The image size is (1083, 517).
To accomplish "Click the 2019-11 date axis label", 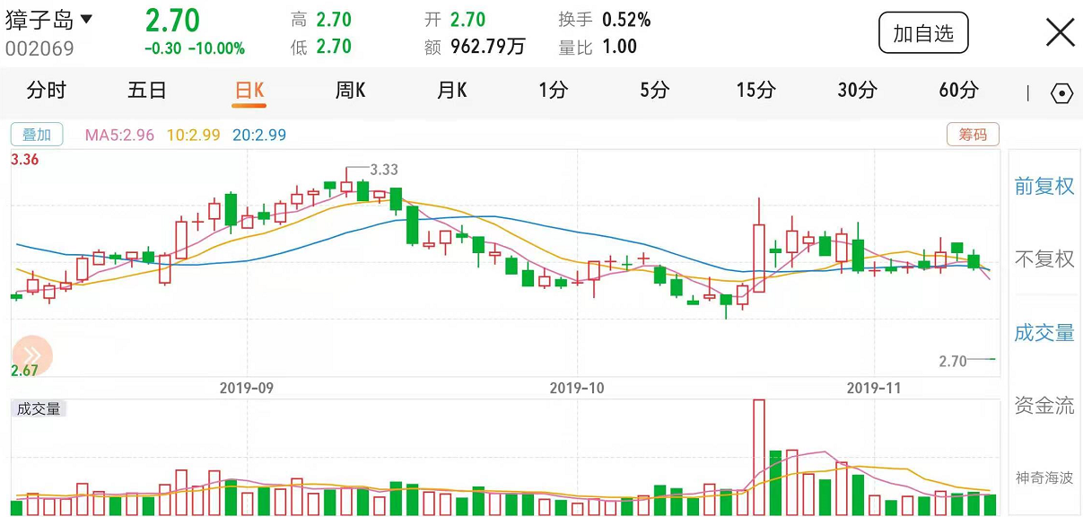I will [x=874, y=389].
